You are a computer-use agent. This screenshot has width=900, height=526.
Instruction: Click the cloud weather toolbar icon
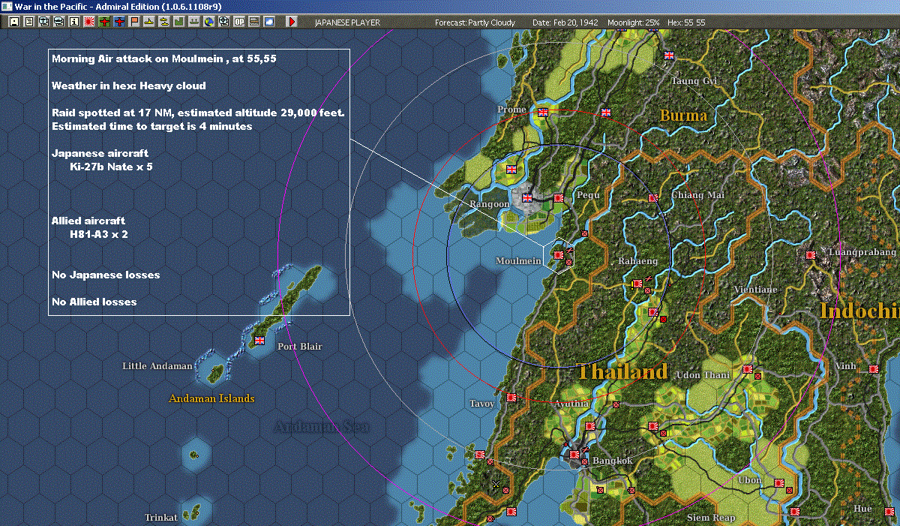(x=269, y=22)
